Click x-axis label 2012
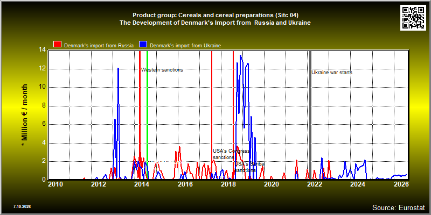 coord(99,184)
